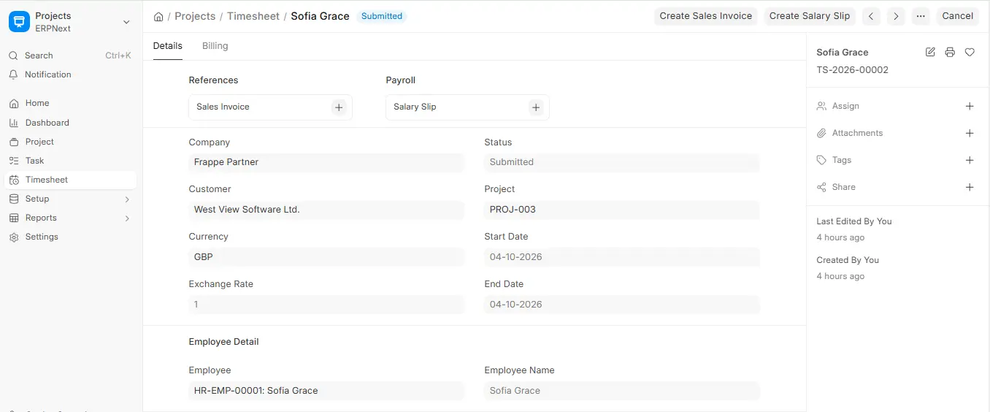
Task: Like the document with heart icon
Action: click(x=970, y=52)
